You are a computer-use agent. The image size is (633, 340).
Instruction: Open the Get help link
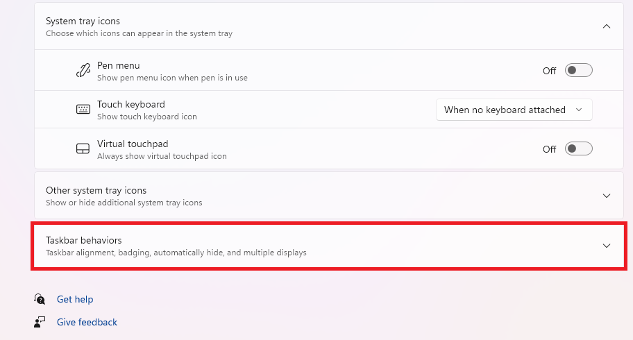click(75, 299)
